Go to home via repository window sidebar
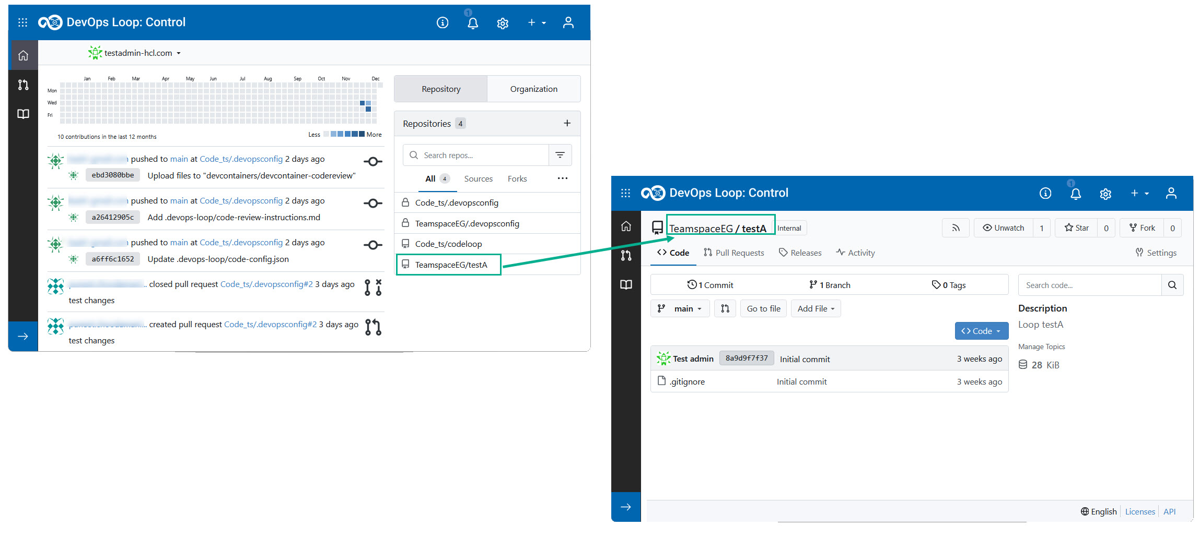The height and width of the screenshot is (538, 1199). click(x=626, y=226)
